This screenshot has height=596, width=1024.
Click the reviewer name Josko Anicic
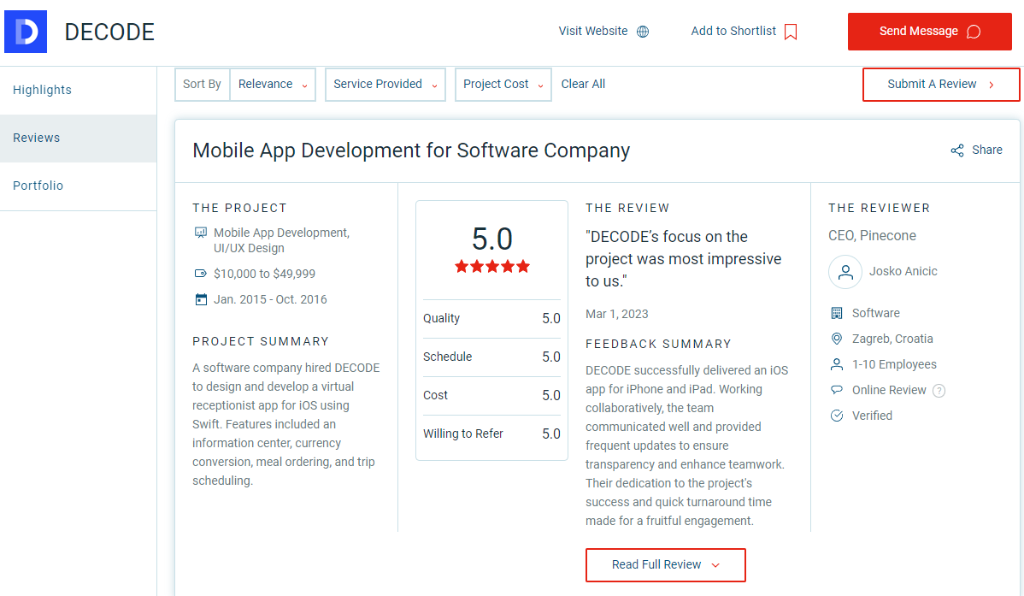903,271
